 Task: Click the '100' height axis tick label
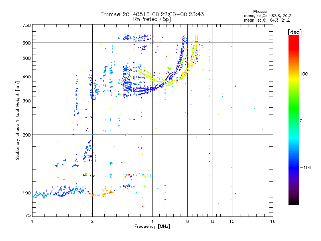tap(26, 193)
